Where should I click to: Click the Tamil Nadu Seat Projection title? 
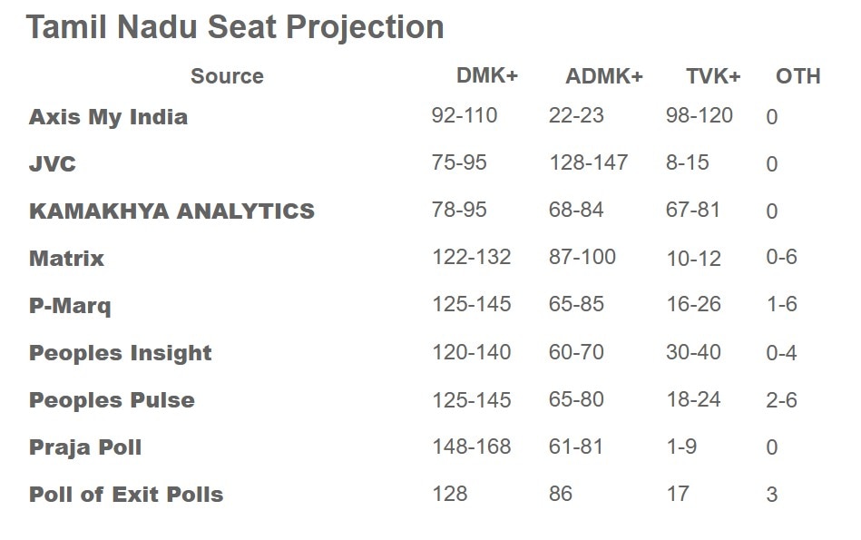click(234, 28)
